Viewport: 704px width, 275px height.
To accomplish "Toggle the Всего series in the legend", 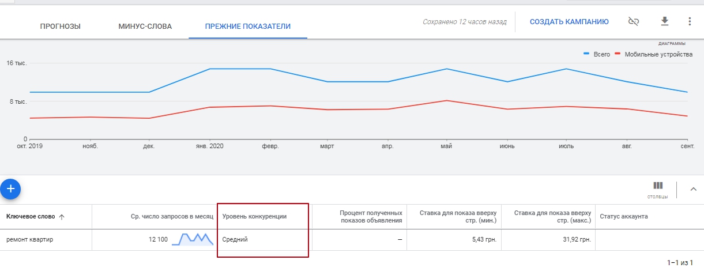I will click(x=597, y=54).
